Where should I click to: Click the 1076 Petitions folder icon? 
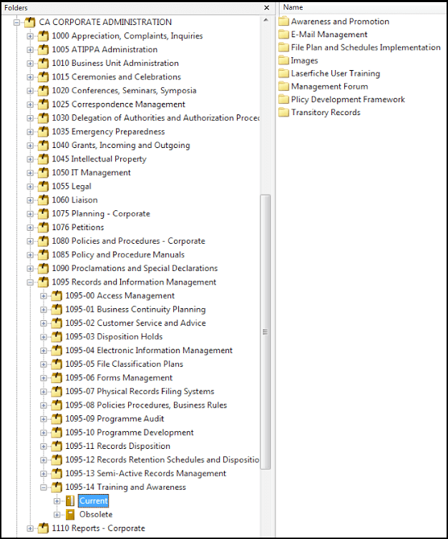[43, 227]
